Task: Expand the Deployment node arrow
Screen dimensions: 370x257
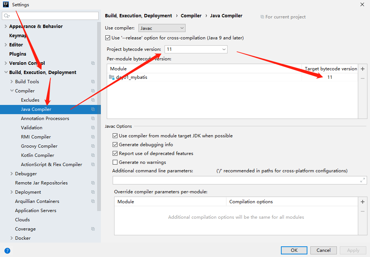Action: [11, 192]
